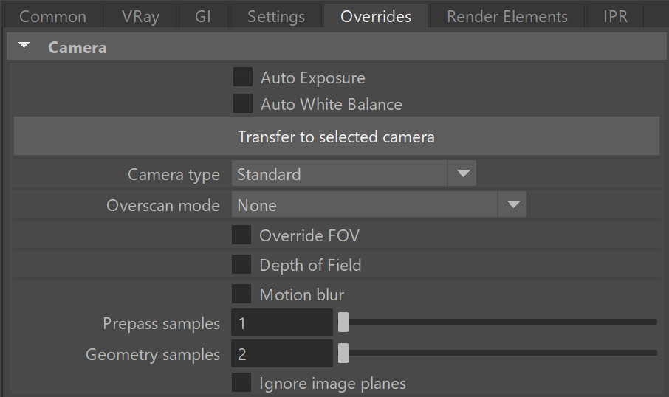Open the GI tab
Screen dimensions: 669x397
pos(203,16)
